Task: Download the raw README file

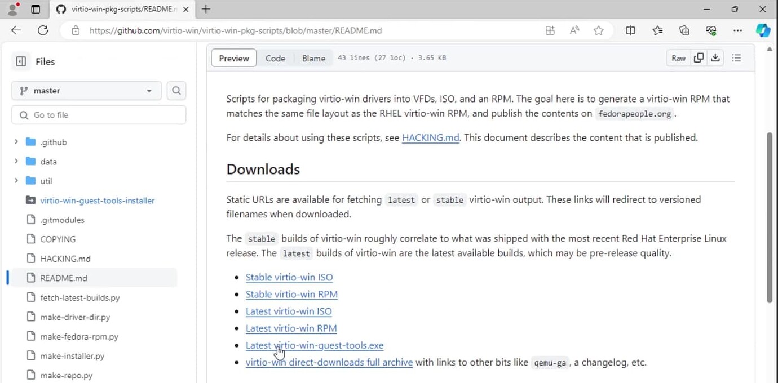Action: (715, 58)
